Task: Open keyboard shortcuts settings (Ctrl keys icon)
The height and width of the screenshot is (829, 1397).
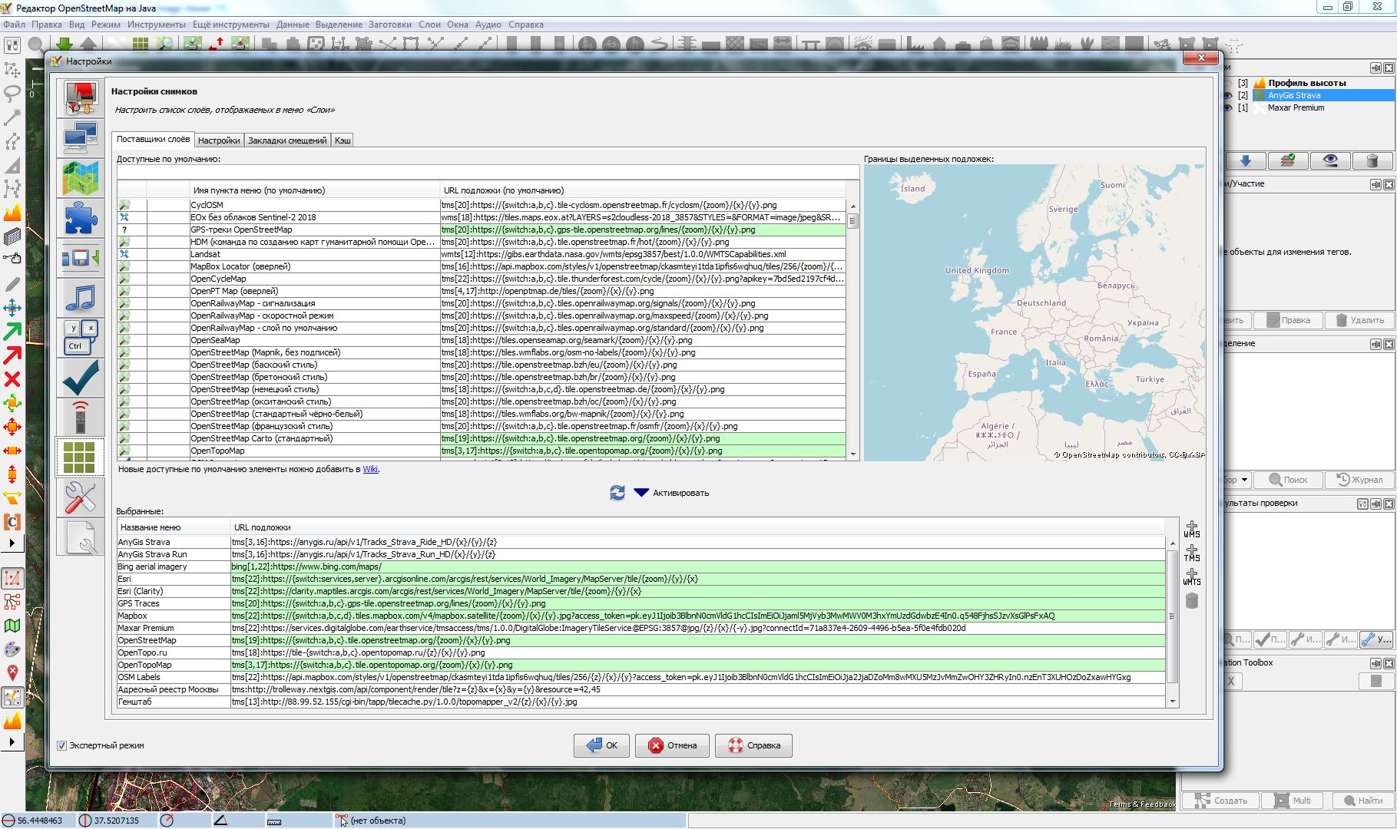Action: 81,338
